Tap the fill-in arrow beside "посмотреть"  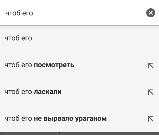point(151,65)
